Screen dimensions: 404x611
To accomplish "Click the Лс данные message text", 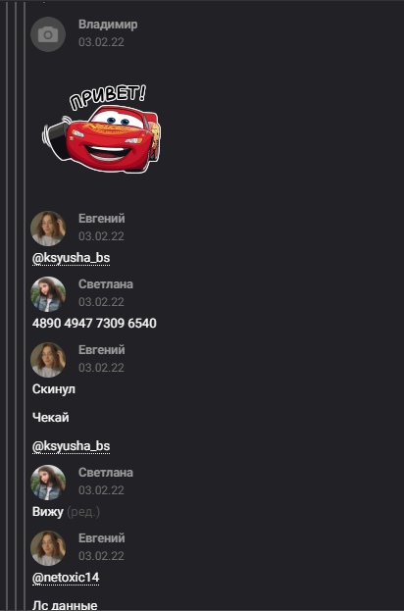I will click(x=65, y=605).
